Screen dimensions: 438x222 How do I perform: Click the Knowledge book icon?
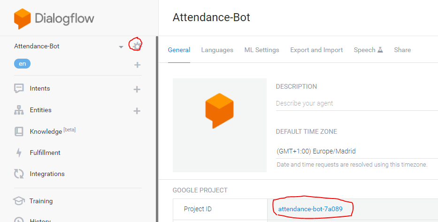[x=19, y=131]
